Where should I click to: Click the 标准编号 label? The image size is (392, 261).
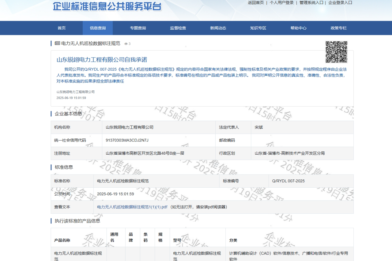[x=231, y=181]
